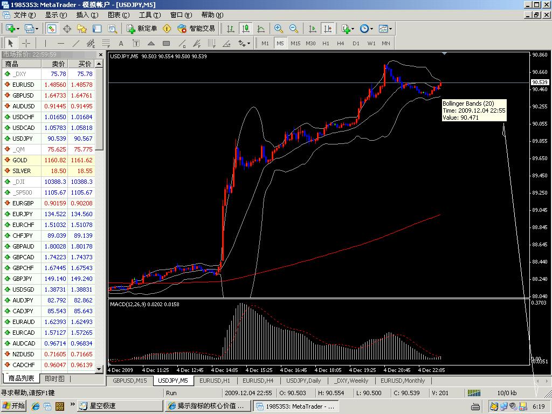Image resolution: width=552 pixels, height=414 pixels.
Task: Click the 新定单 new order button
Action: tap(142, 29)
